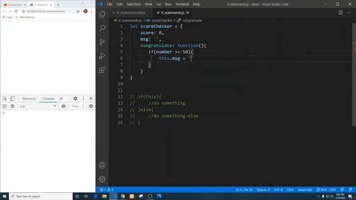This screenshot has width=356, height=200.
Task: Click the Windows taskbar search box
Action: point(41,196)
